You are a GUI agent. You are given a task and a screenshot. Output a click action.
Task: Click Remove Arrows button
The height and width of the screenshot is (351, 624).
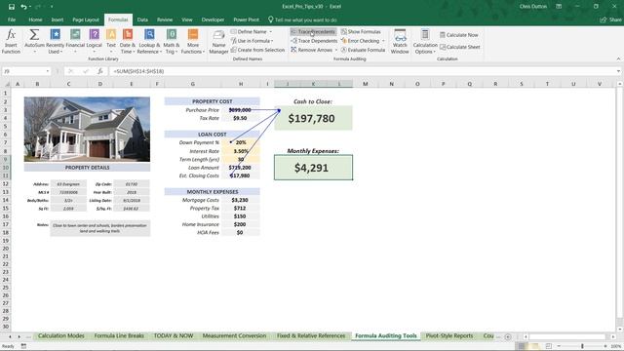(x=311, y=50)
